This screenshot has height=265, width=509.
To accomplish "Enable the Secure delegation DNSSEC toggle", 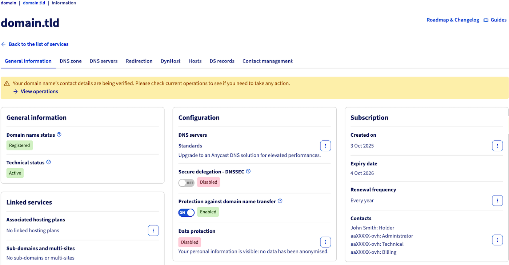I will 186,183.
